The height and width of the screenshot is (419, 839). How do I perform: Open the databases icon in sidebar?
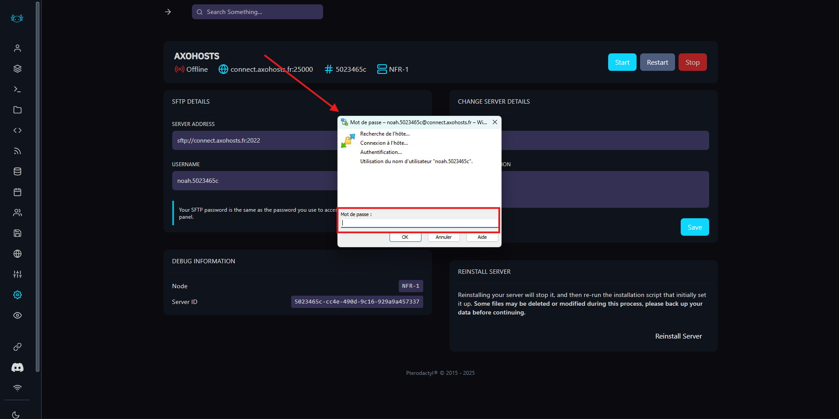point(17,171)
